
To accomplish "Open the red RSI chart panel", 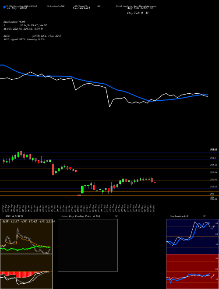I will [192, 271].
